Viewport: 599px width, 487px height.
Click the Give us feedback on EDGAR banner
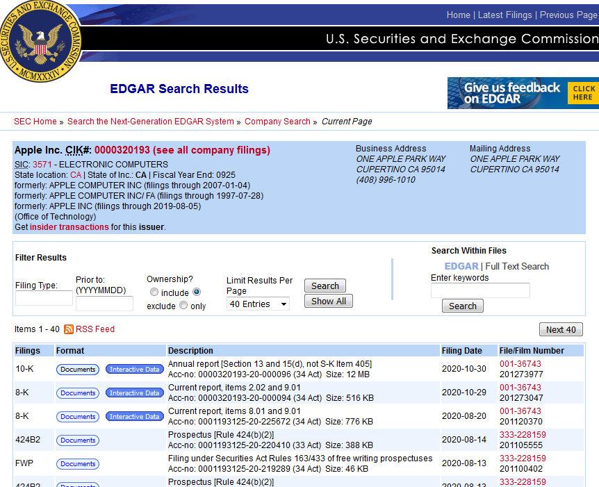click(x=523, y=93)
